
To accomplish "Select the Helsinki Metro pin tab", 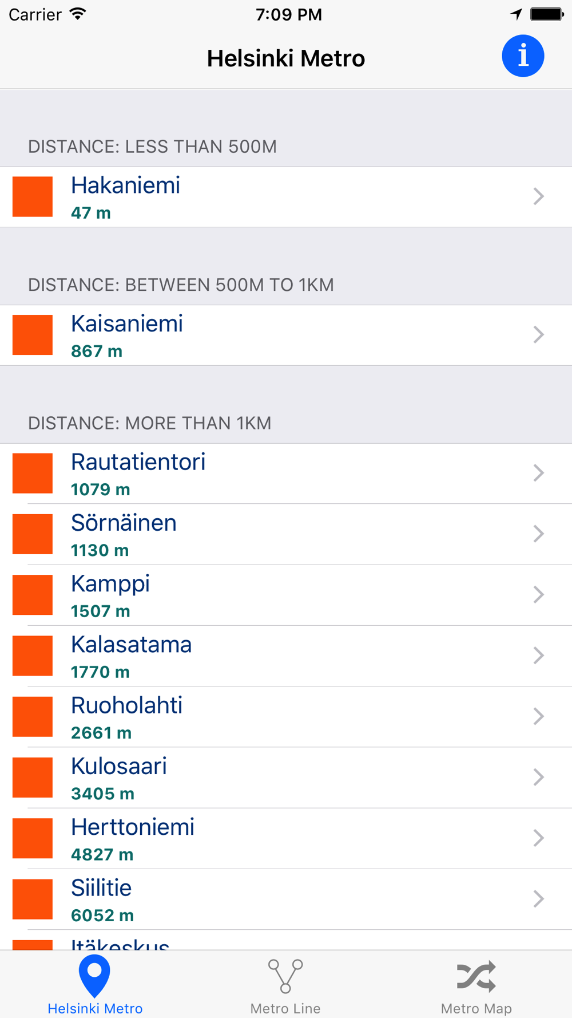I will [95, 985].
